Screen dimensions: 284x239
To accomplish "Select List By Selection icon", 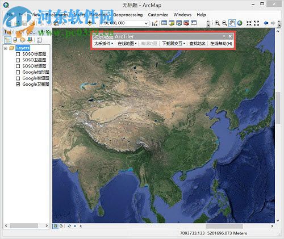I will [30, 40].
